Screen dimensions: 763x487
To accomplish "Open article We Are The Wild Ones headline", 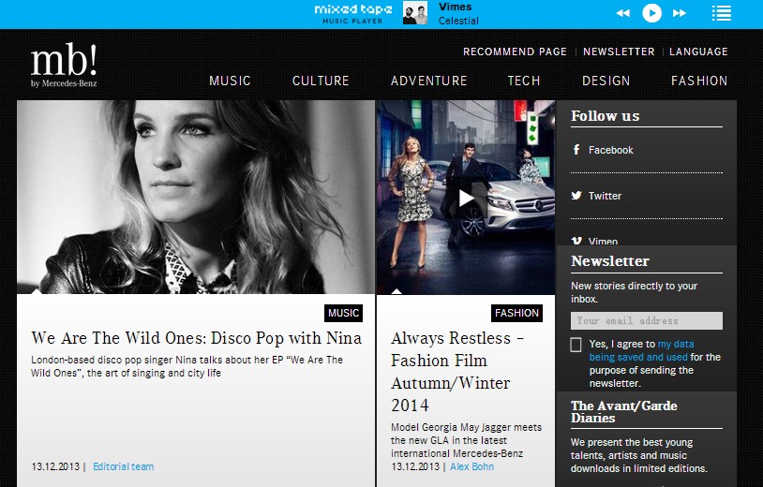I will [x=196, y=338].
